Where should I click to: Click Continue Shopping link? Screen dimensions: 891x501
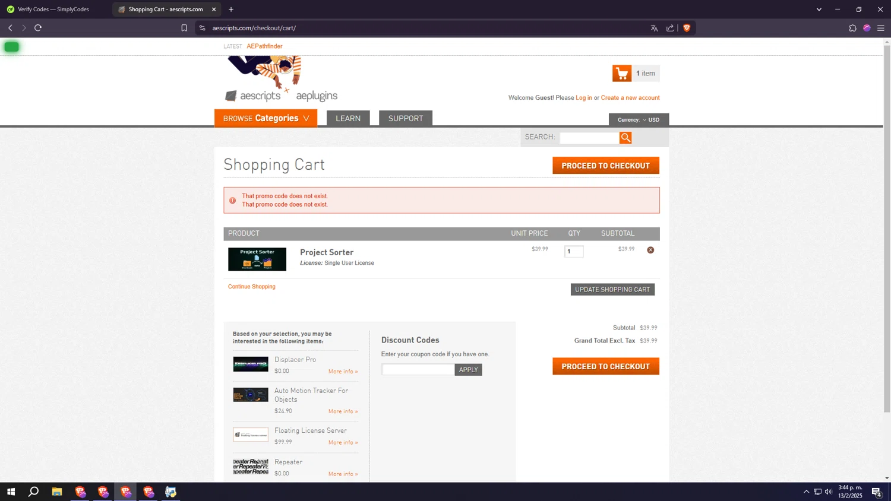[252, 287]
